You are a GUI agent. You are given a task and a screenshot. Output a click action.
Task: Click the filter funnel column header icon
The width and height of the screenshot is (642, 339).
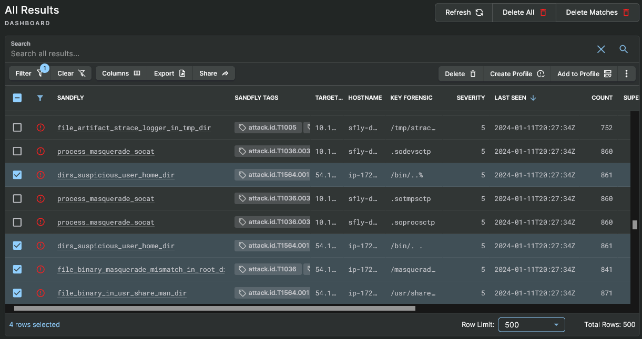[x=40, y=98]
